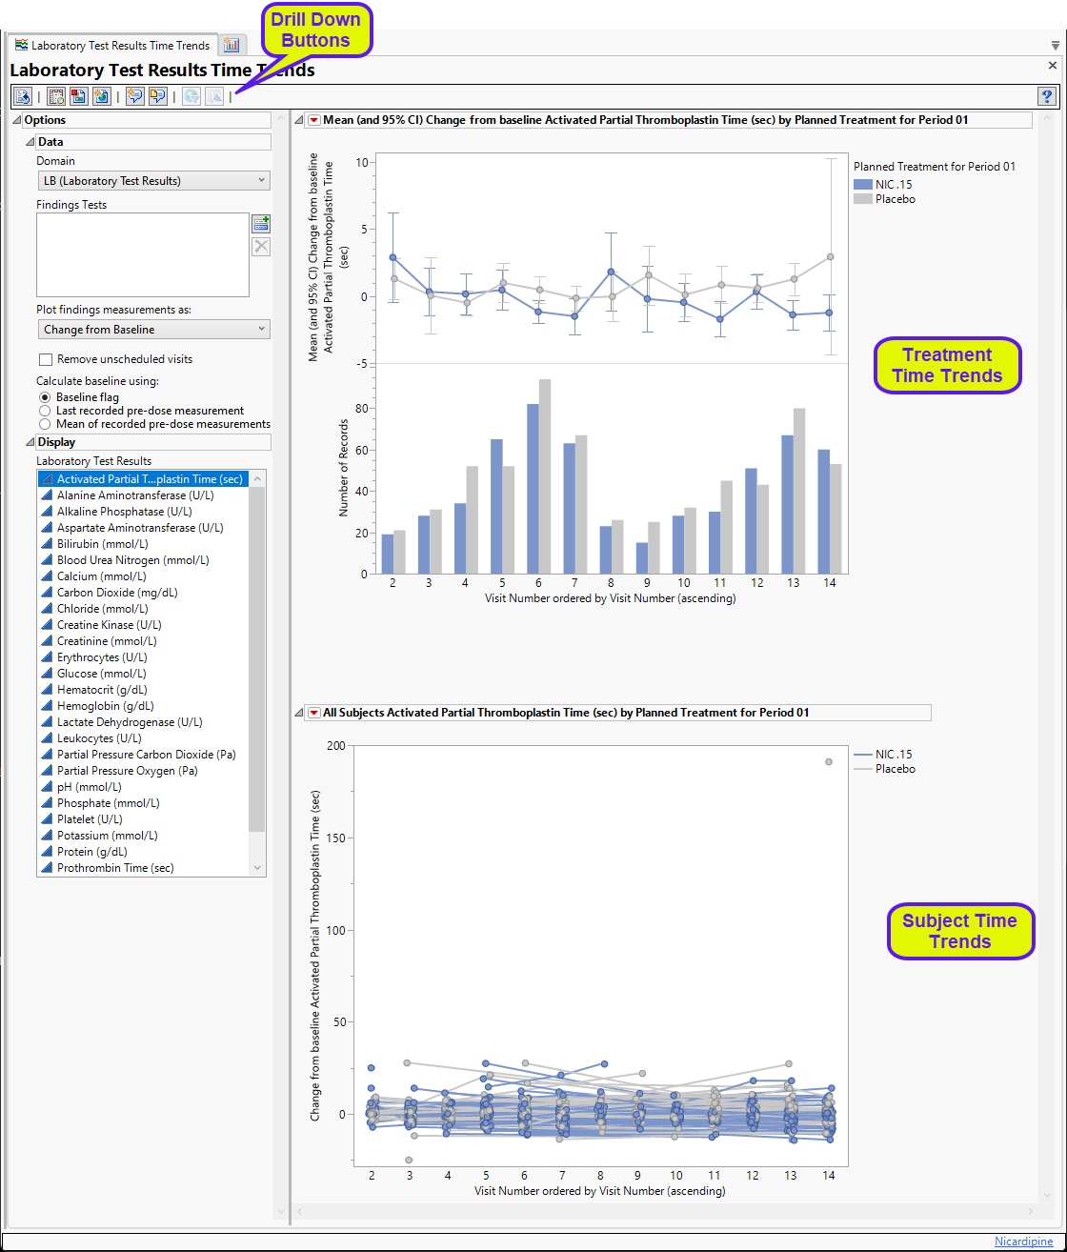Open the Nicardipine link
Viewport: 1067px width, 1252px height.
[1024, 1242]
